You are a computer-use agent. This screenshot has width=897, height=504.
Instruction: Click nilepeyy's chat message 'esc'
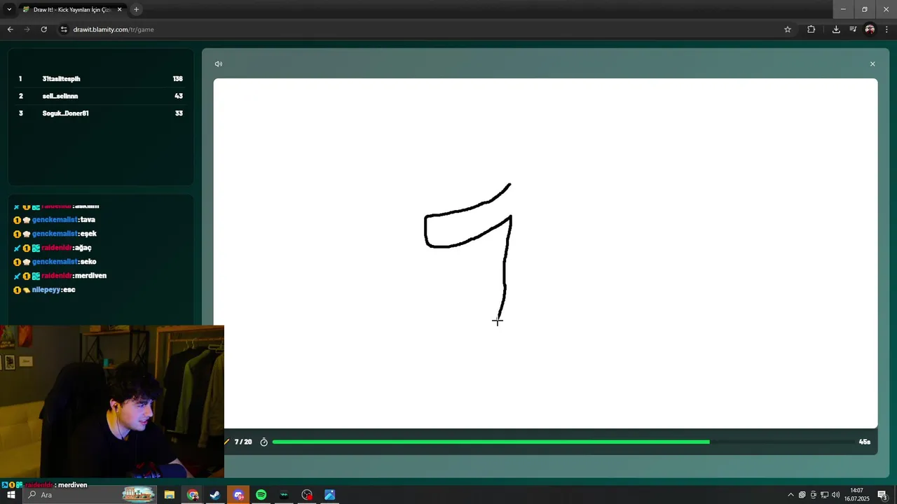click(x=69, y=290)
